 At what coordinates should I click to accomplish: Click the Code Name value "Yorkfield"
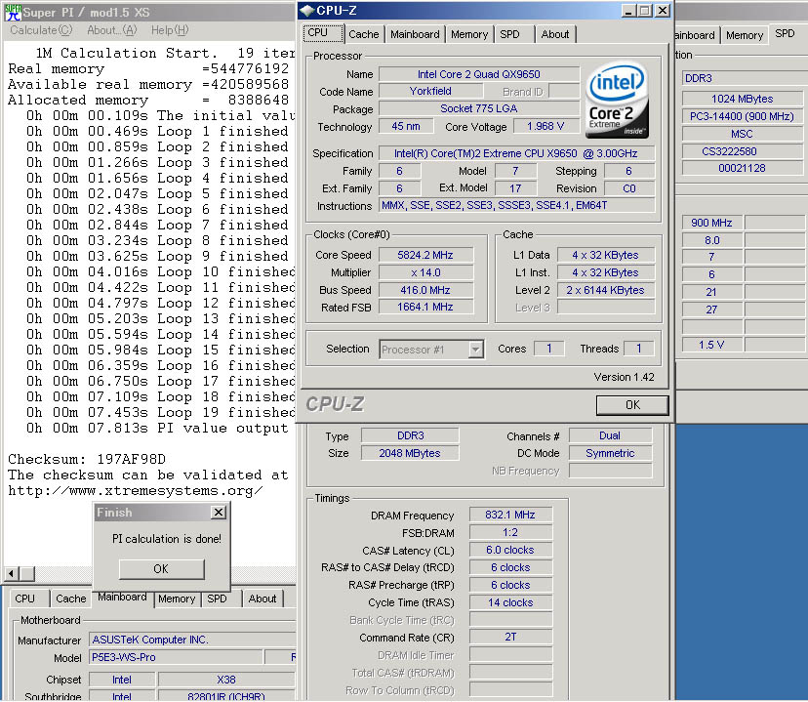(x=430, y=91)
